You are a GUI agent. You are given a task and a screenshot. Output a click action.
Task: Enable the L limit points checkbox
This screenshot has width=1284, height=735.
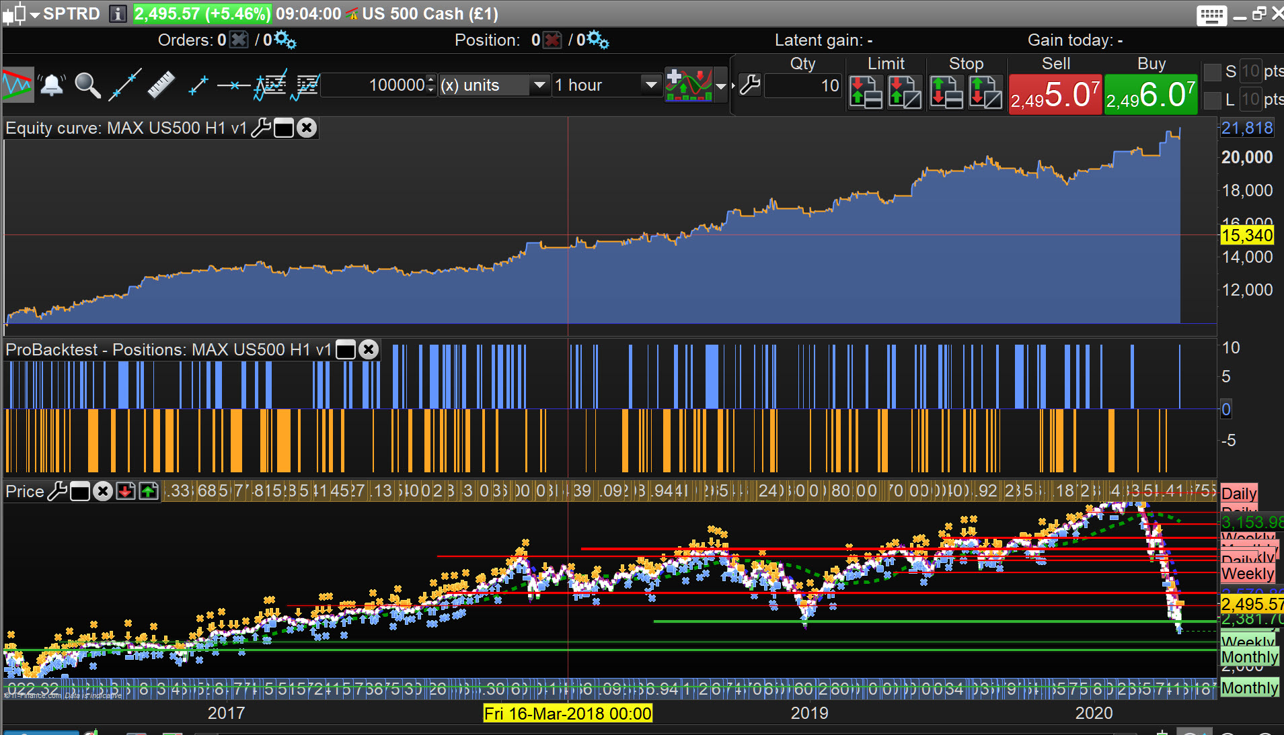tap(1212, 100)
